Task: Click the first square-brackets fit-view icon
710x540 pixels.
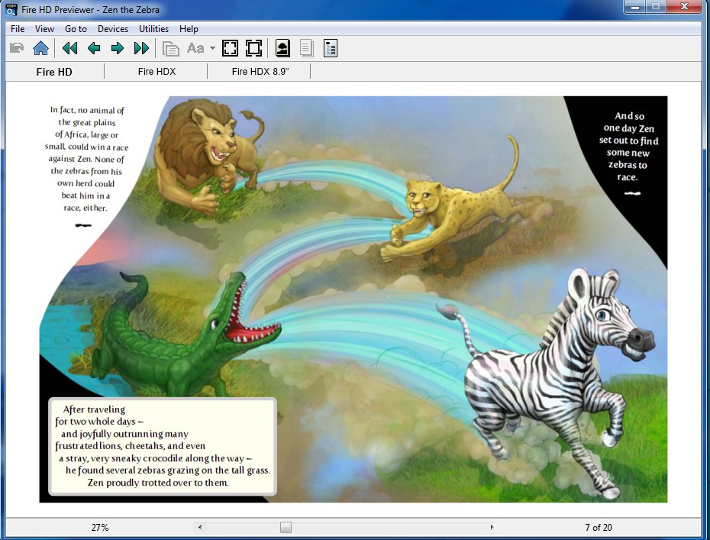Action: click(x=230, y=49)
